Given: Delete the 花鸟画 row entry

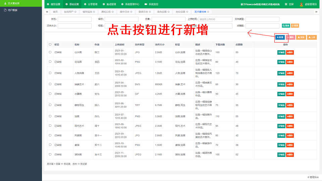Looking at the screenshot, I should (x=290, y=62).
